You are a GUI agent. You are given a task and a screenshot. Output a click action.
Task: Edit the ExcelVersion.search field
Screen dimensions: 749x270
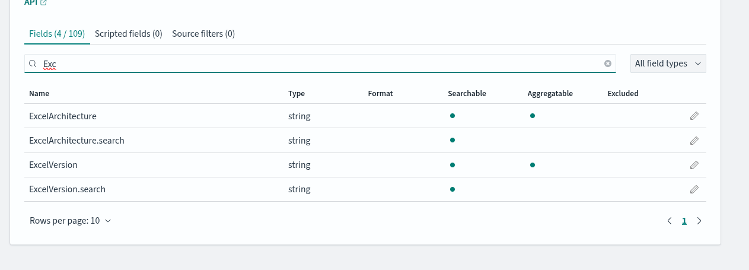click(x=694, y=189)
